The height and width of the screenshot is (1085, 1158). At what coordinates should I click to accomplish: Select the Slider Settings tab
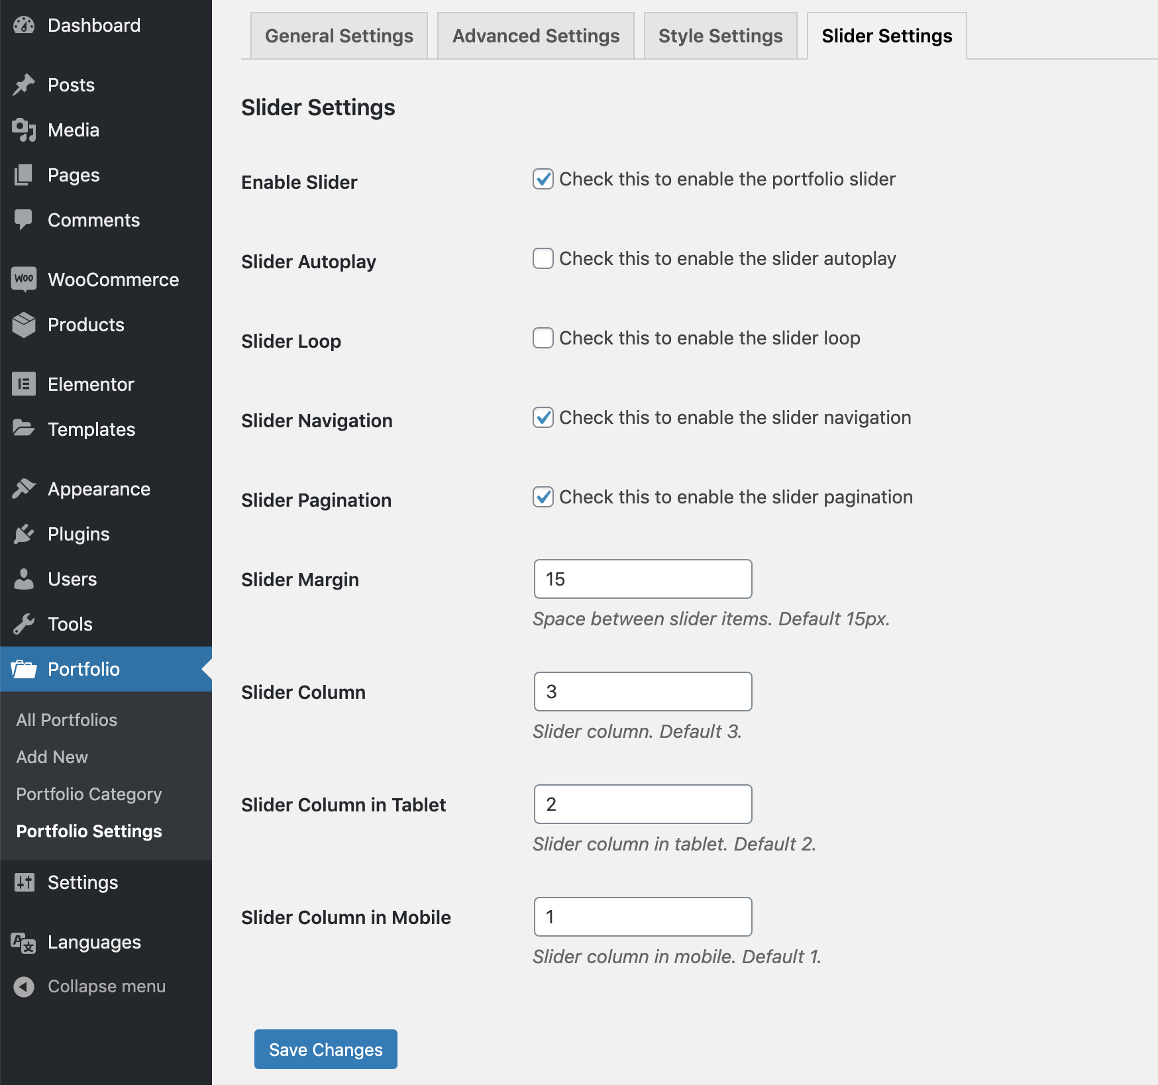[887, 36]
